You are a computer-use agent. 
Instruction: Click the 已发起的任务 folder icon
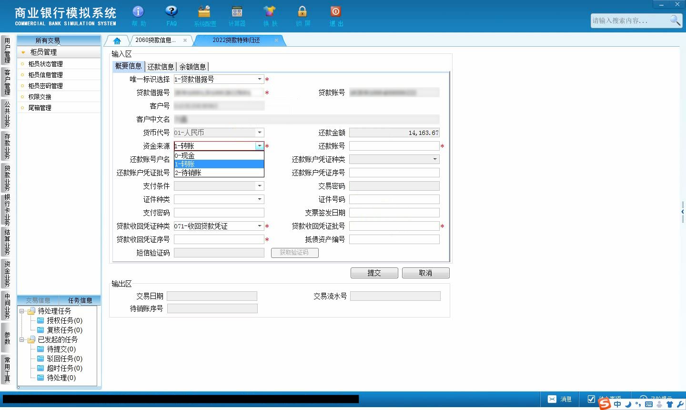coord(31,339)
